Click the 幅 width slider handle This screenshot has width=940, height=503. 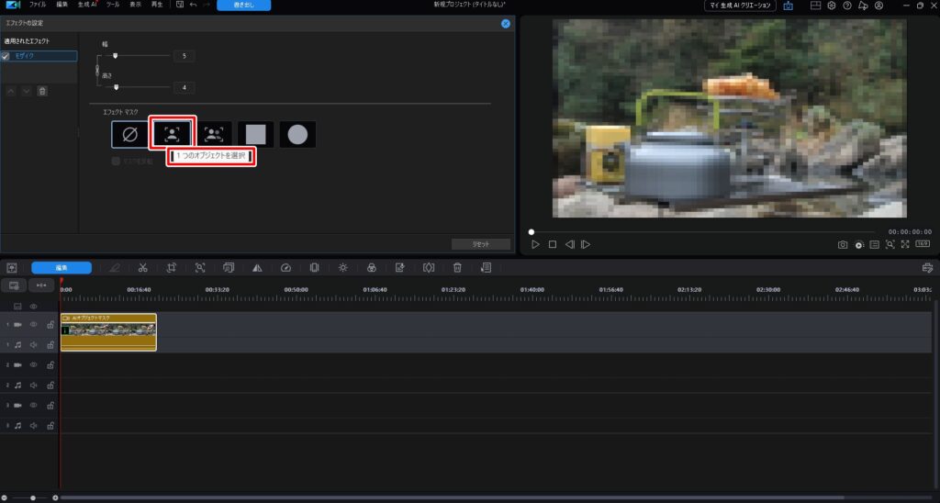pos(115,56)
